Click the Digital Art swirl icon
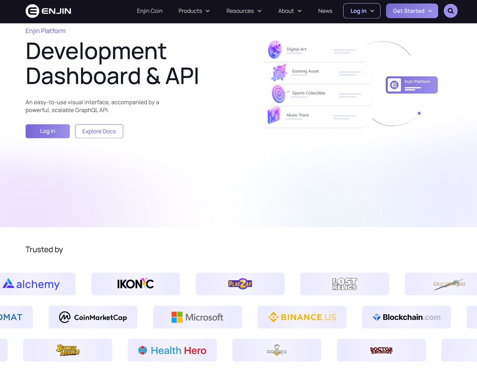477x388 pixels. [275, 49]
